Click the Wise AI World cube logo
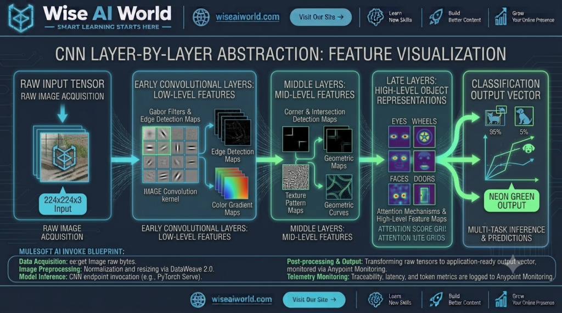562x313 pixels. point(21,18)
